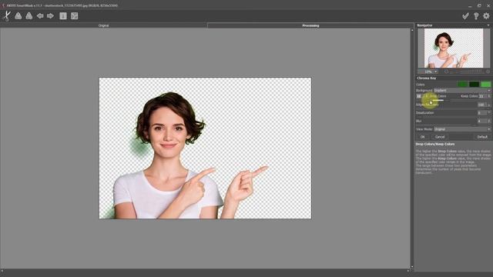
Task: Click the first triangle-shaped toolbar icon
Action: point(18,15)
